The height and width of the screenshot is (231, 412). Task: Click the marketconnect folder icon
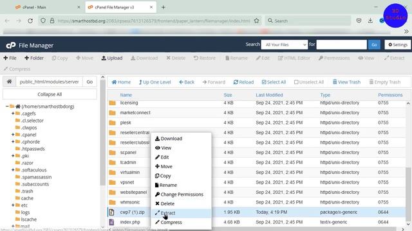(113, 113)
